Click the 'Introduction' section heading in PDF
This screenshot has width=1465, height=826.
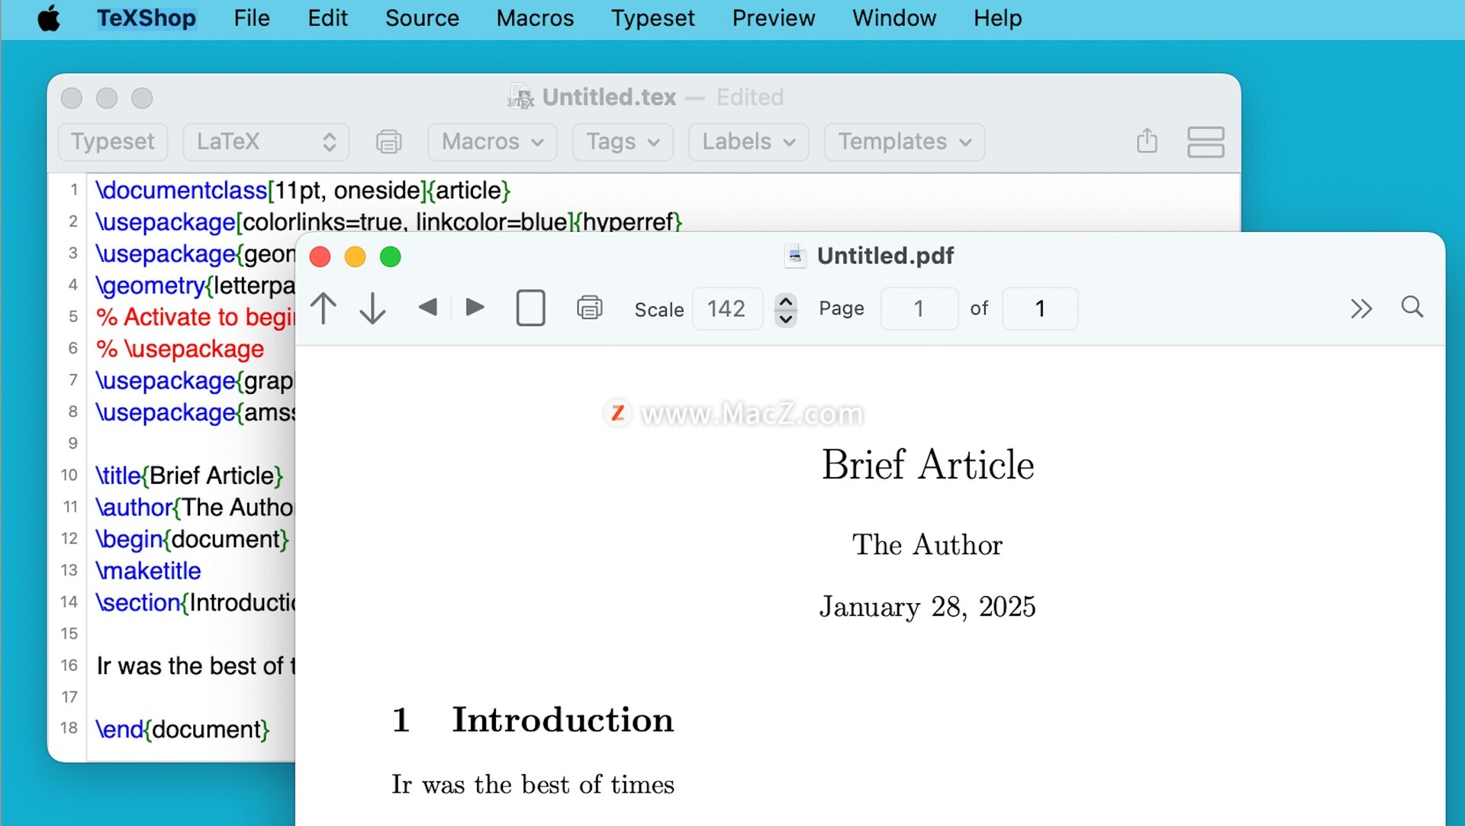coord(562,720)
